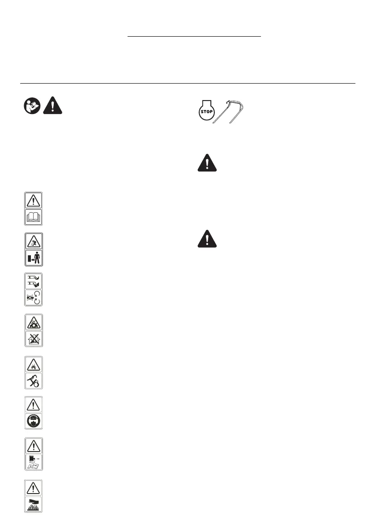
Task: Select the hand over hot surface pictogram
Action: pyautogui.click(x=34, y=504)
